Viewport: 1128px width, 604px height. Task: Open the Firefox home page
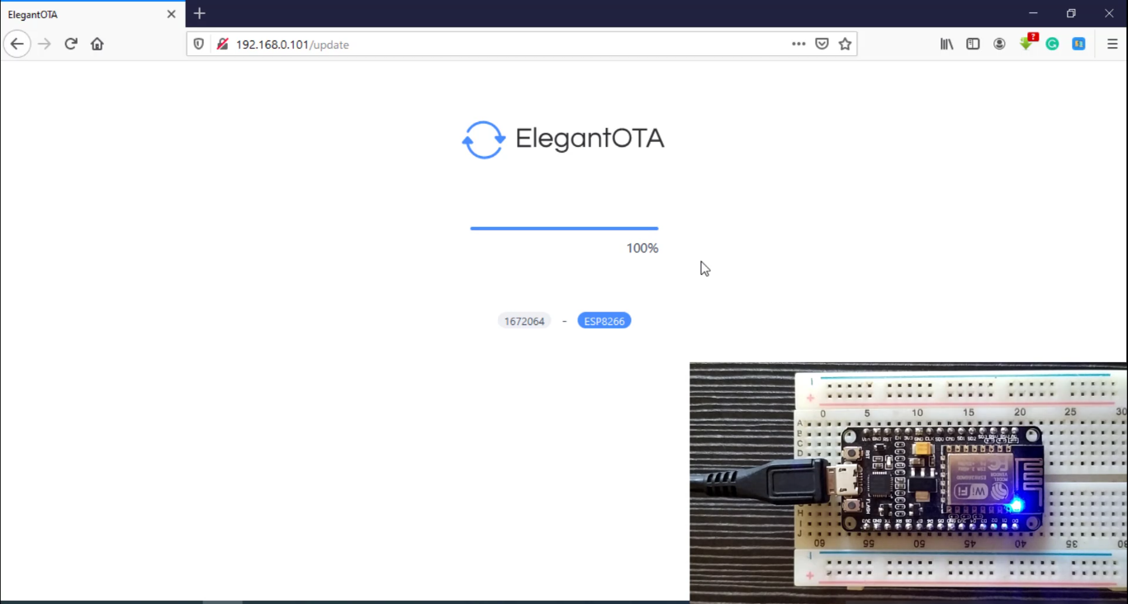(x=97, y=44)
